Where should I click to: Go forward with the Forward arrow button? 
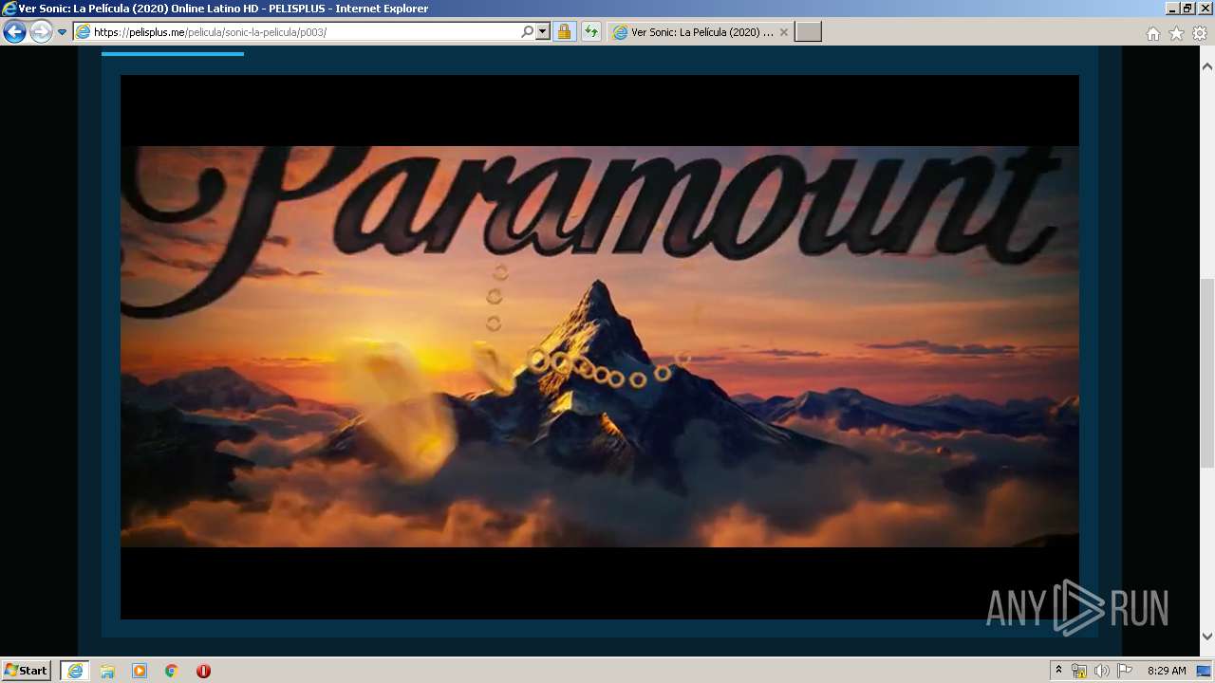[41, 31]
